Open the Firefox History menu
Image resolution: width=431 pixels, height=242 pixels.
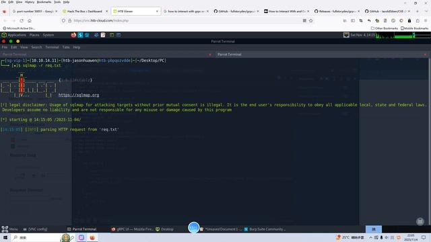click(x=30, y=2)
